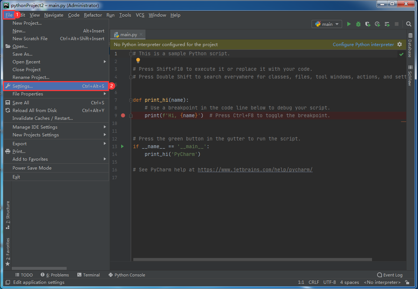The width and height of the screenshot is (418, 289).
Task: Start debugging with the bug icon
Action: tap(358, 24)
